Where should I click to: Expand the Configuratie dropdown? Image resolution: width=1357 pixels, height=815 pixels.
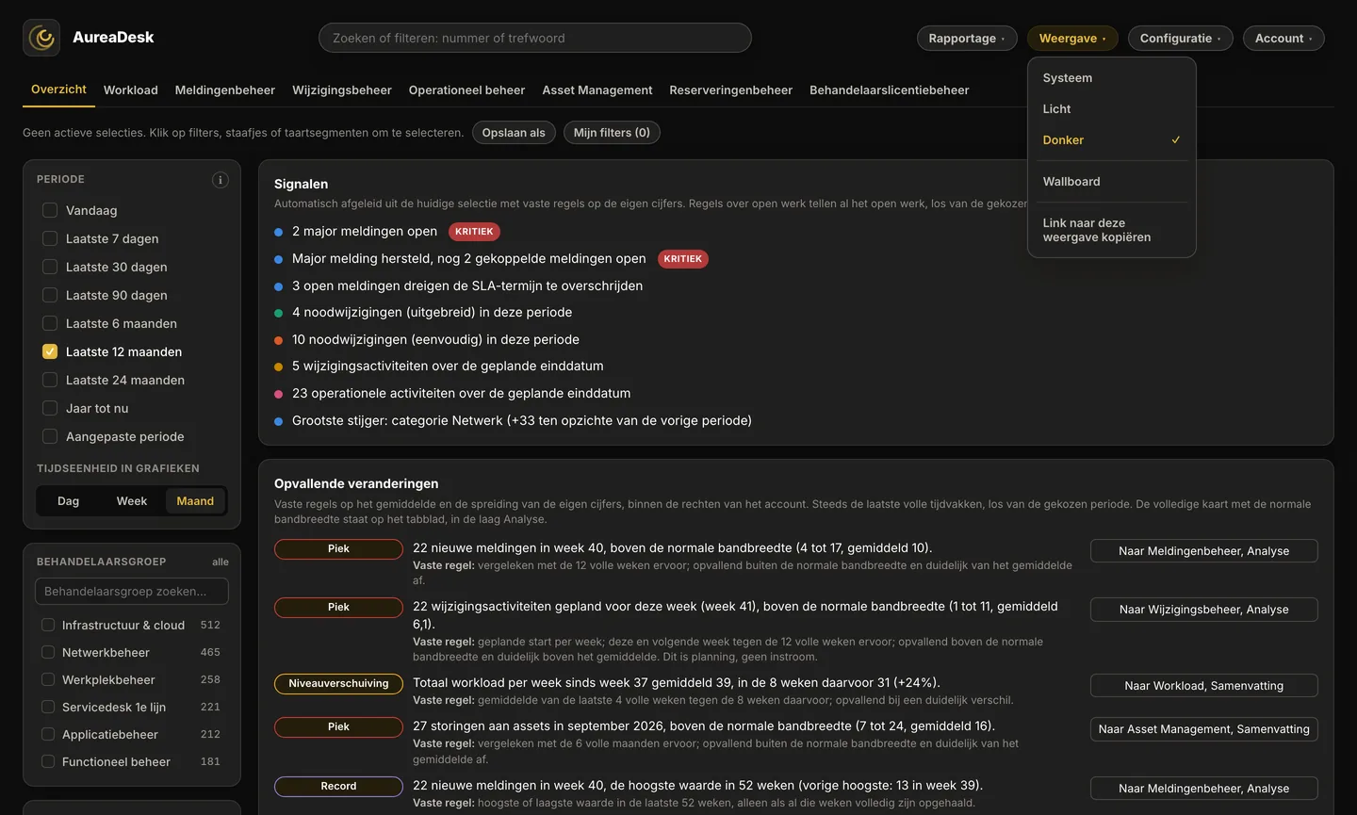[1180, 38]
